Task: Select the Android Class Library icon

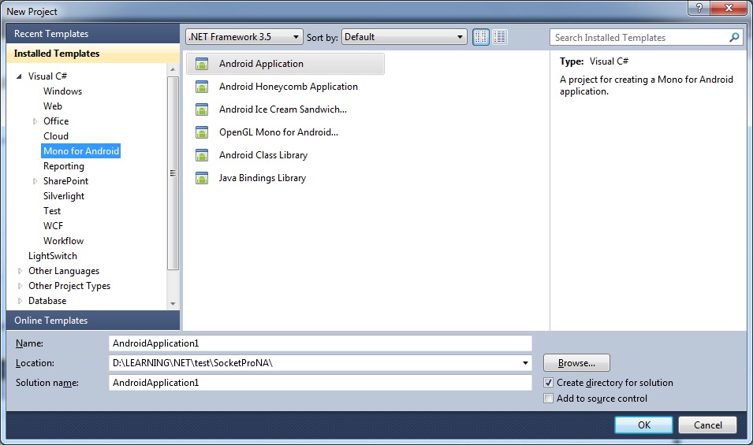Action: pos(202,155)
